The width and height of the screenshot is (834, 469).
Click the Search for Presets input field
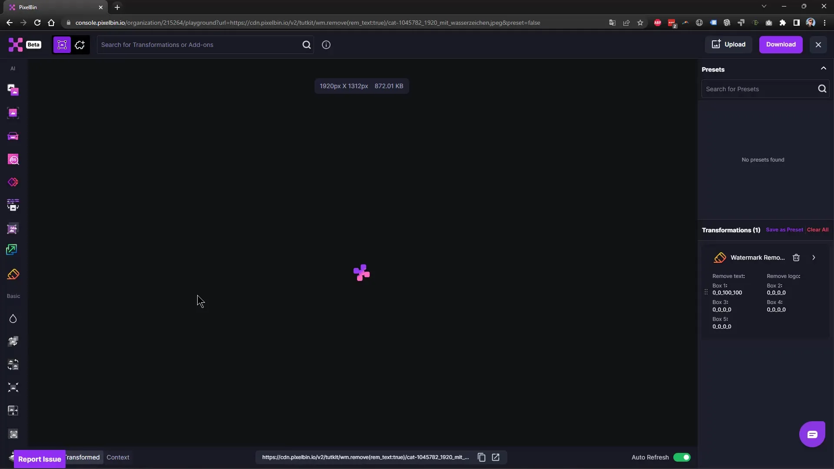pos(759,89)
